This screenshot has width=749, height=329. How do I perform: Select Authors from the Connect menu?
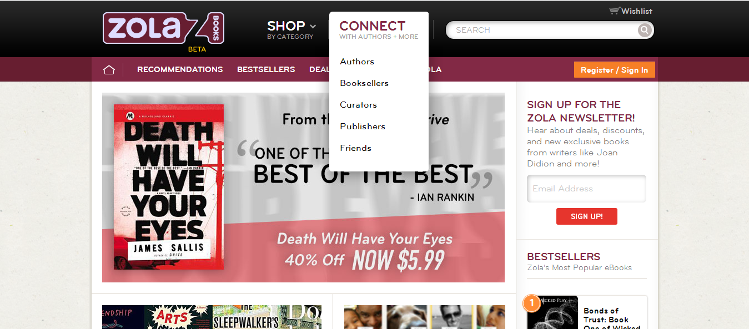pyautogui.click(x=357, y=62)
